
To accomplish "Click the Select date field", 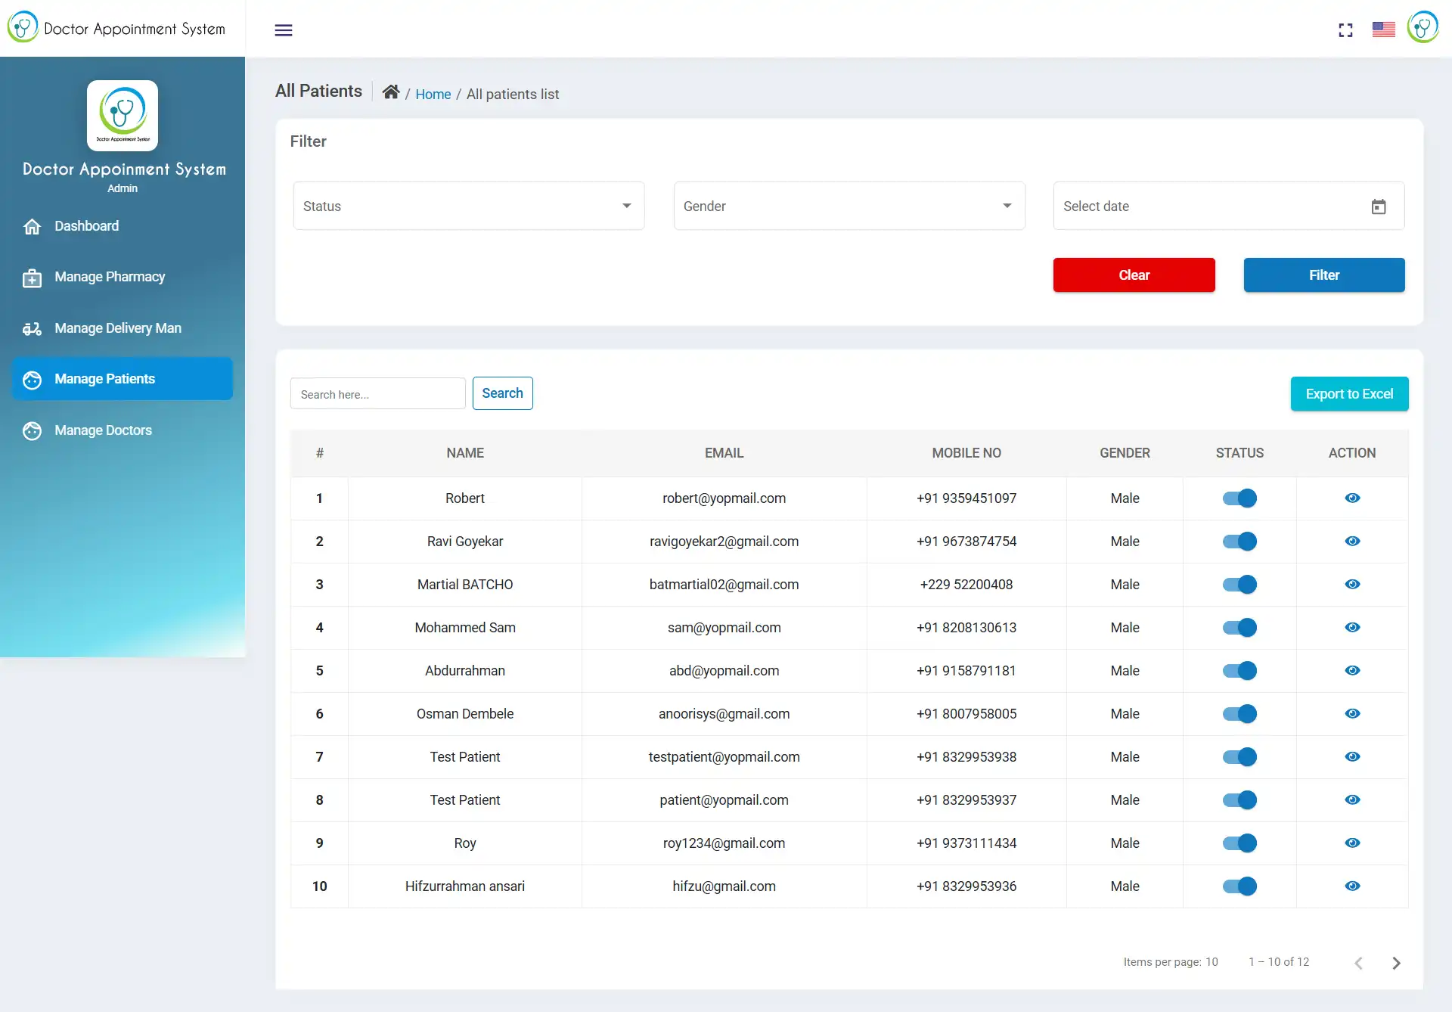I will point(1229,206).
